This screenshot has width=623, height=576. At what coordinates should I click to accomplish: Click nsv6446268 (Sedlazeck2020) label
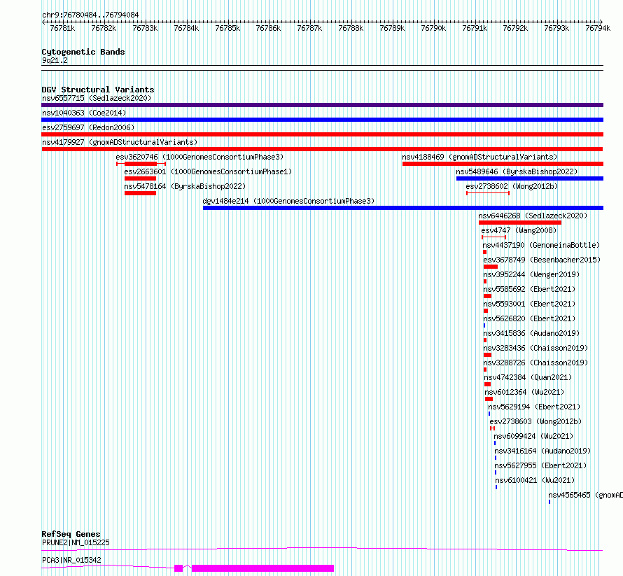point(533,216)
